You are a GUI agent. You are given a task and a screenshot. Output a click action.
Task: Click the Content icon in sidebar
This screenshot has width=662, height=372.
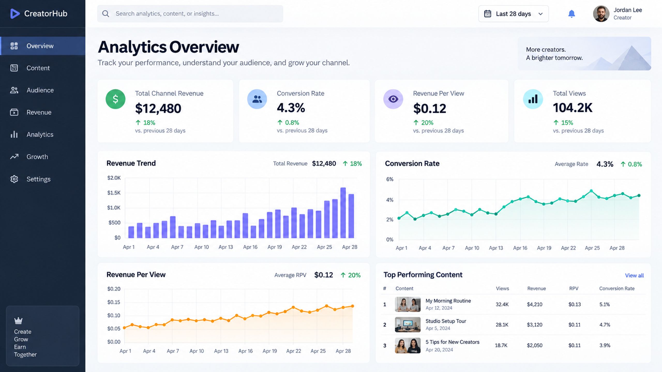coord(14,68)
